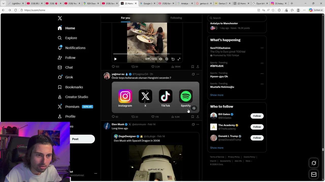Reply to the video post with 122 replies
Screen dimensions: 325x182
point(115,67)
